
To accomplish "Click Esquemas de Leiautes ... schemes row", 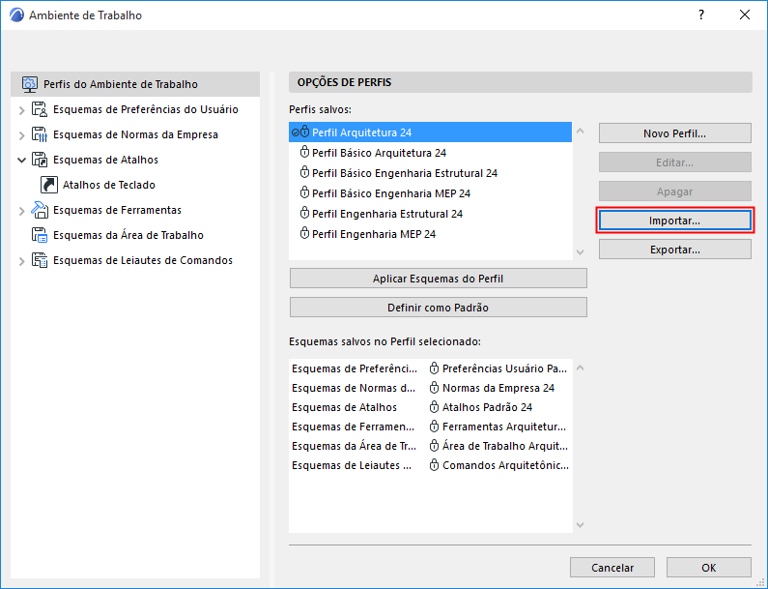I will [x=430, y=465].
